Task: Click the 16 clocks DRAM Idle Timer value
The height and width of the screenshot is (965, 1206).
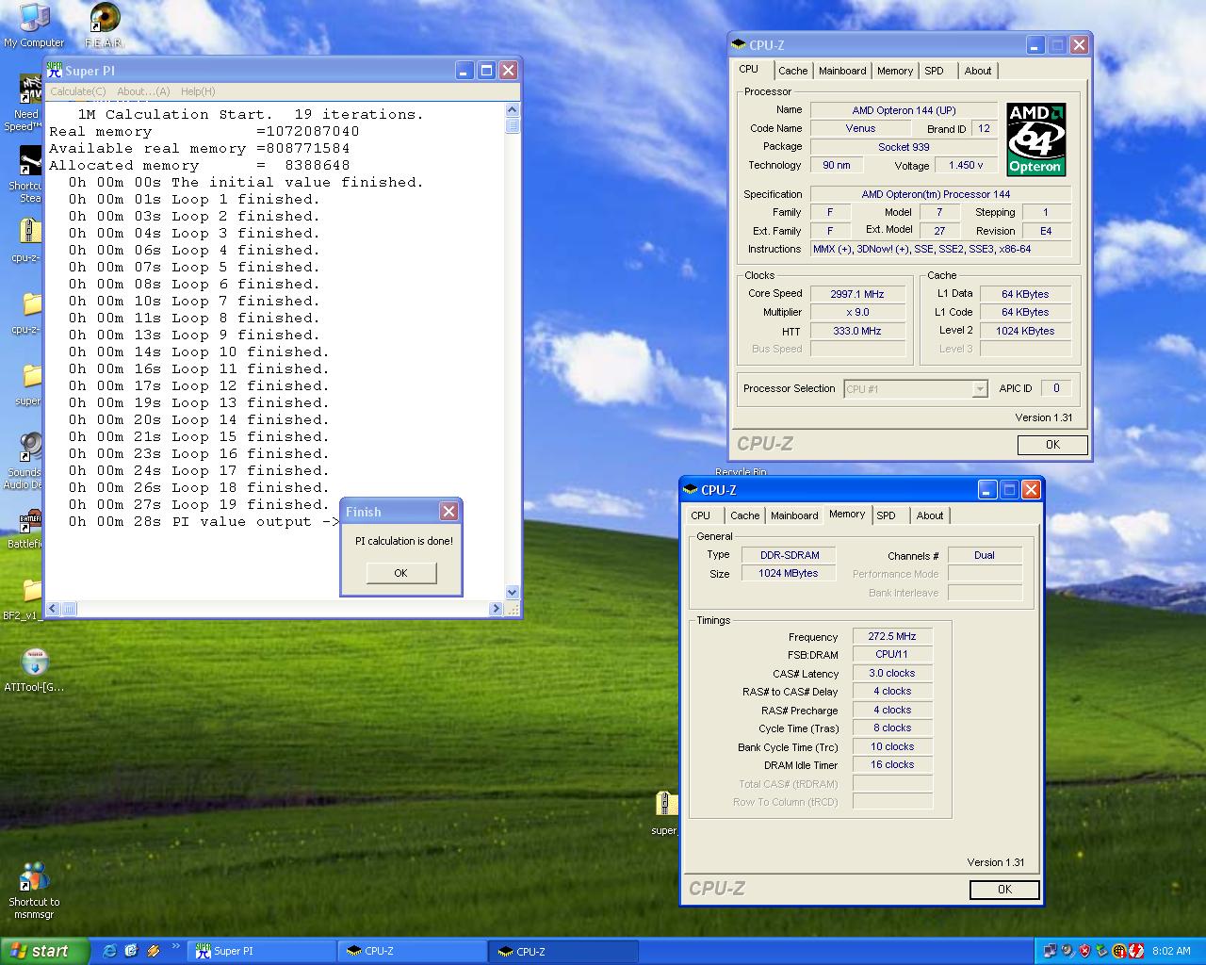Action: [x=892, y=764]
